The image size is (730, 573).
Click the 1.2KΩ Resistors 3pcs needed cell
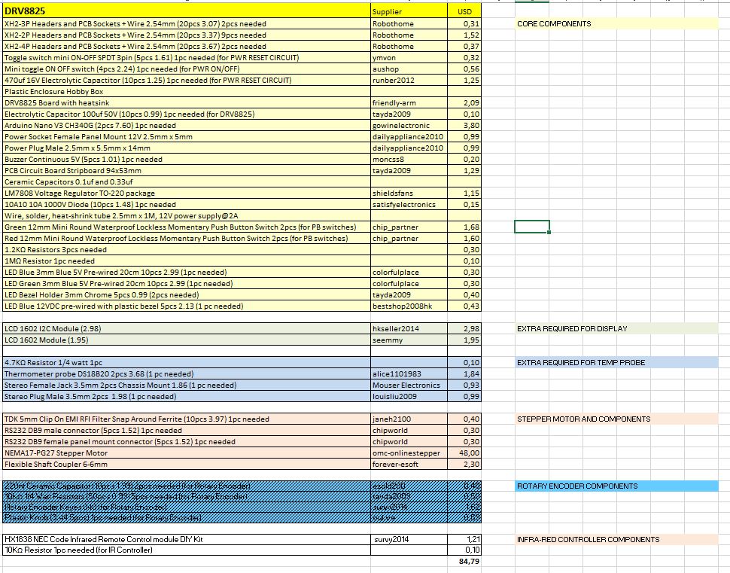pyautogui.click(x=187, y=250)
